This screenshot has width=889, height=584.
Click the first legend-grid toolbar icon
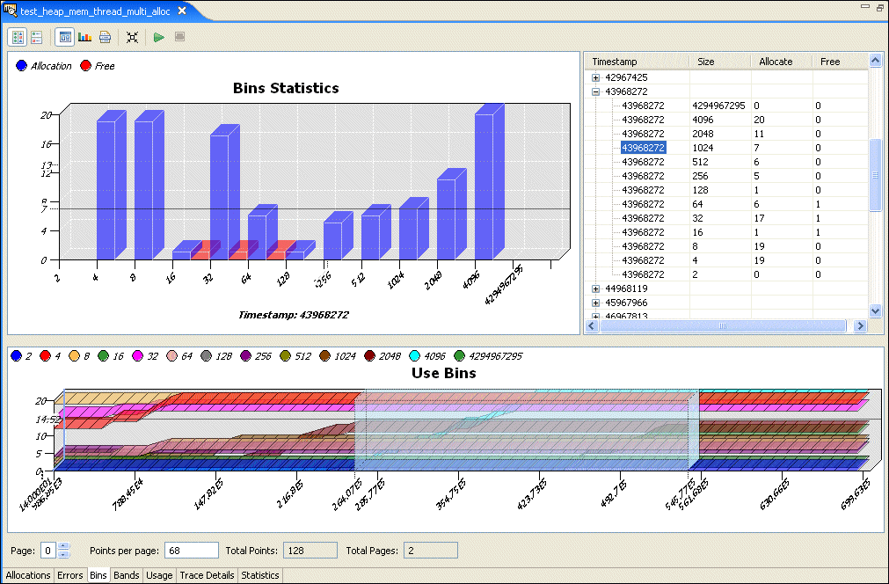17,37
